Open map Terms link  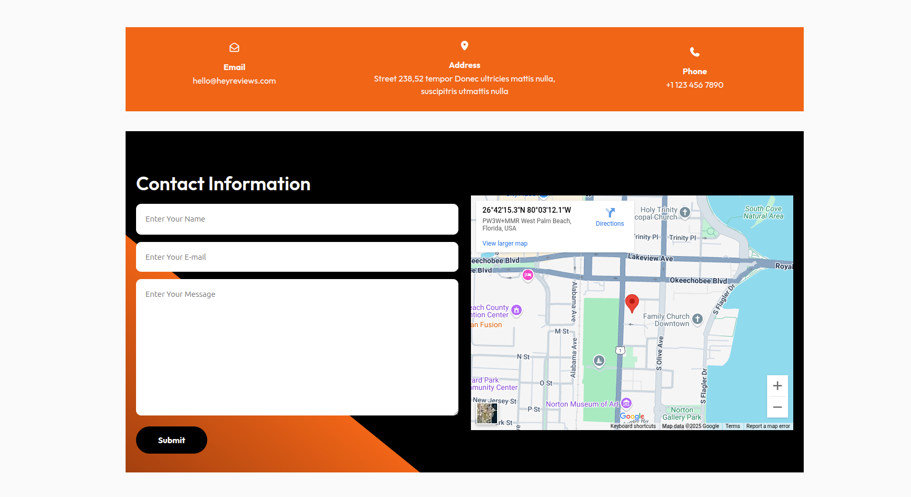(732, 426)
